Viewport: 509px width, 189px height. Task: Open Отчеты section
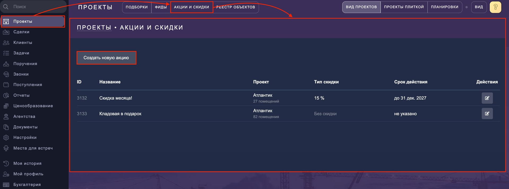pyautogui.click(x=21, y=95)
